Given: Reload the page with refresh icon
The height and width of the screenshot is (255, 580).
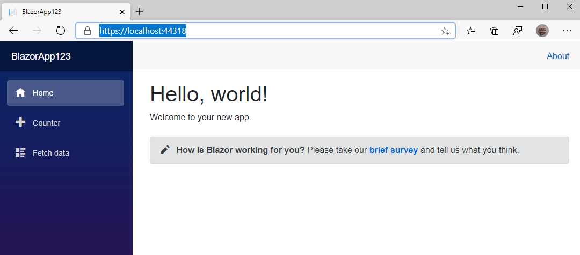Looking at the screenshot, I should click(60, 31).
